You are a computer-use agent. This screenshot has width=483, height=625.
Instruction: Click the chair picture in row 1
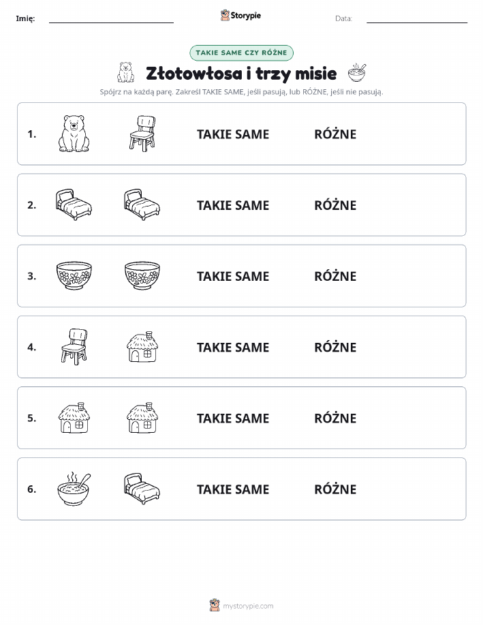pyautogui.click(x=142, y=134)
